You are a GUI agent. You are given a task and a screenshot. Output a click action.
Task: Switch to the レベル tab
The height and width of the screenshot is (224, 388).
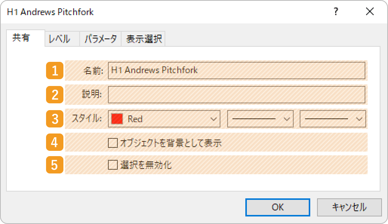coord(59,39)
